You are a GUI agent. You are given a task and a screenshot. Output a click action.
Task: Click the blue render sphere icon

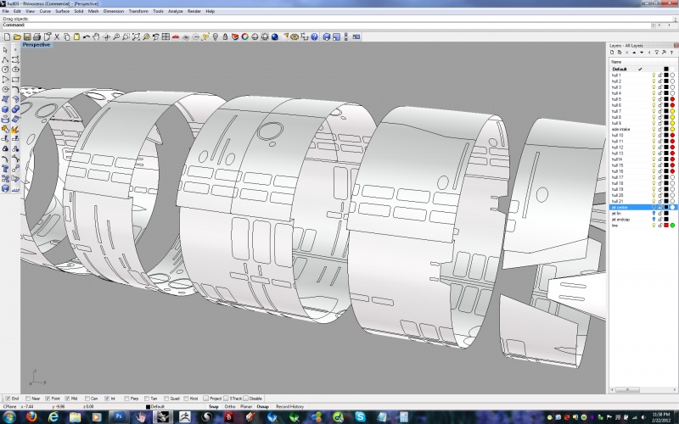click(x=274, y=36)
